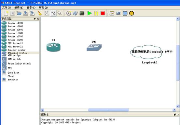180x125 pixels.
Task: Start all devices with green play button
Action: click(x=90, y=13)
